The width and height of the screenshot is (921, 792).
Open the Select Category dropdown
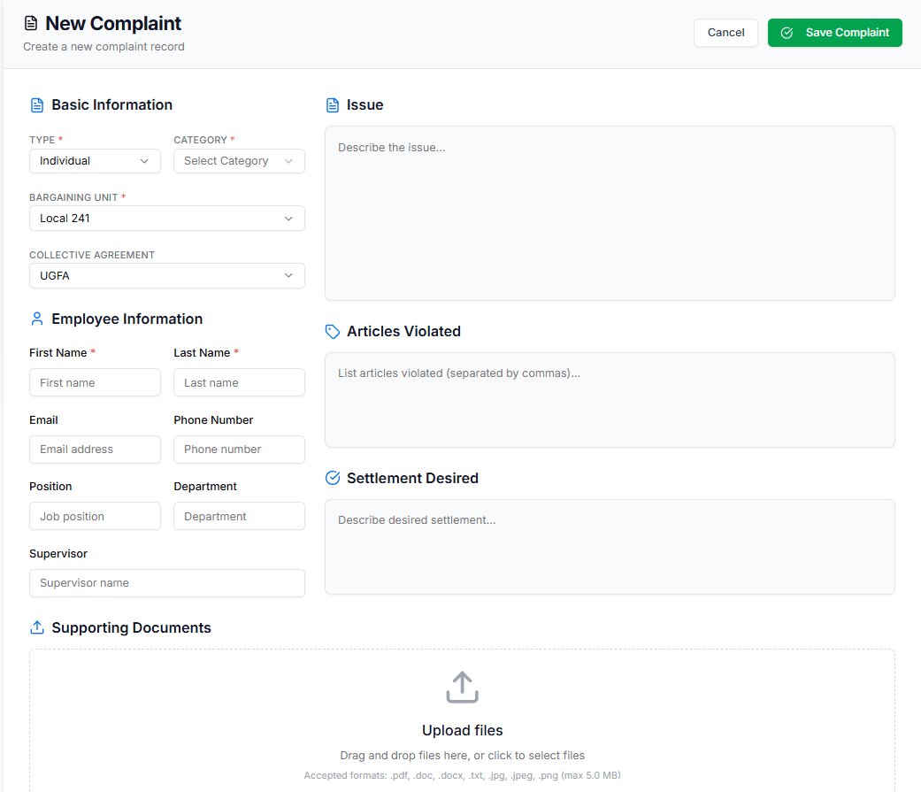point(239,161)
